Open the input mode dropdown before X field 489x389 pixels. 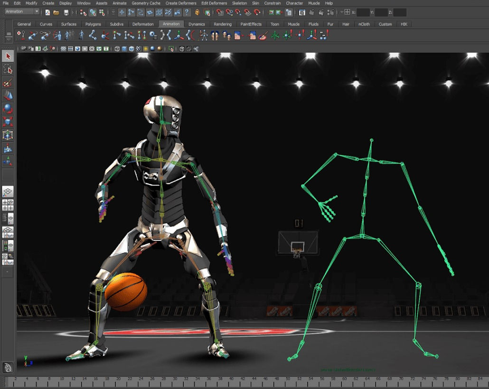tap(347, 12)
